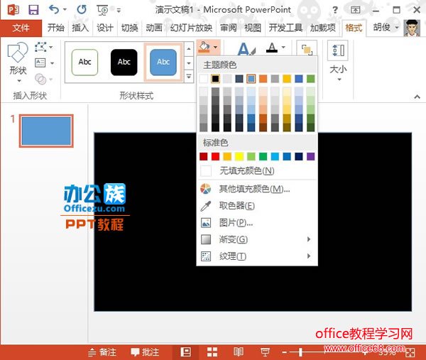This screenshot has width=426, height=360.
Task: Click the Merge Shapes icon
Action: 40,79
